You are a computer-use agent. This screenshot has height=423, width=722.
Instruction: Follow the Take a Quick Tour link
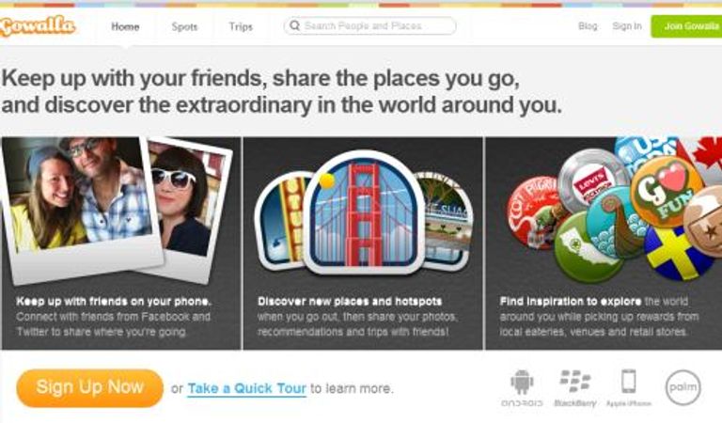[x=247, y=388]
